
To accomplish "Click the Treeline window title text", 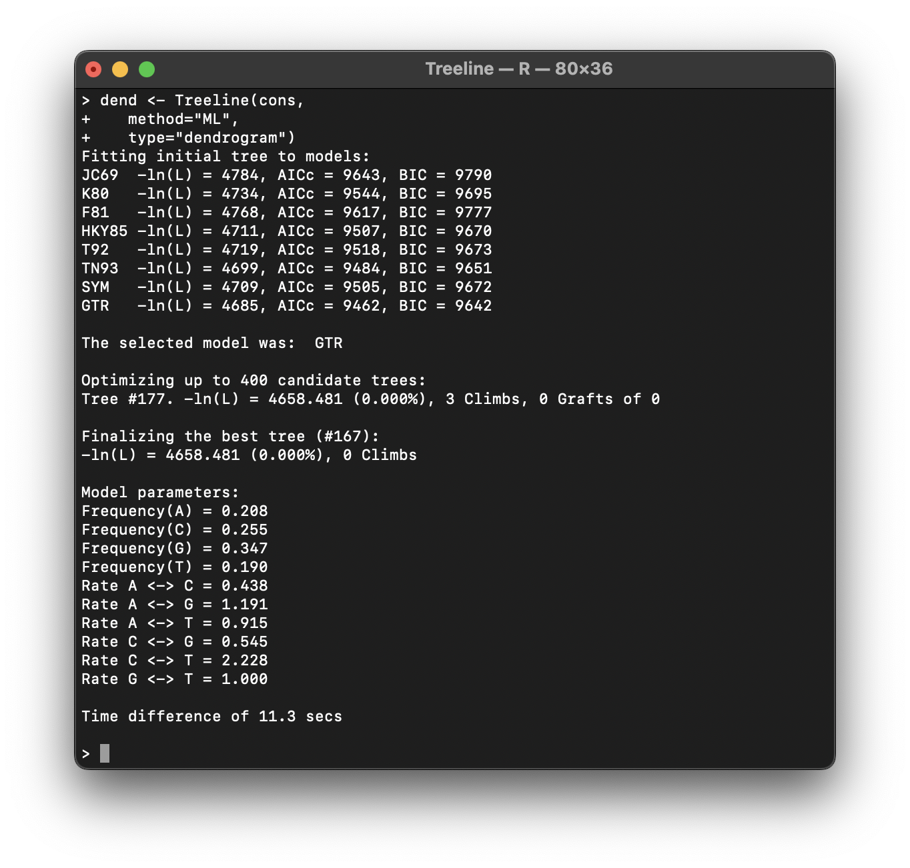I will coord(518,69).
